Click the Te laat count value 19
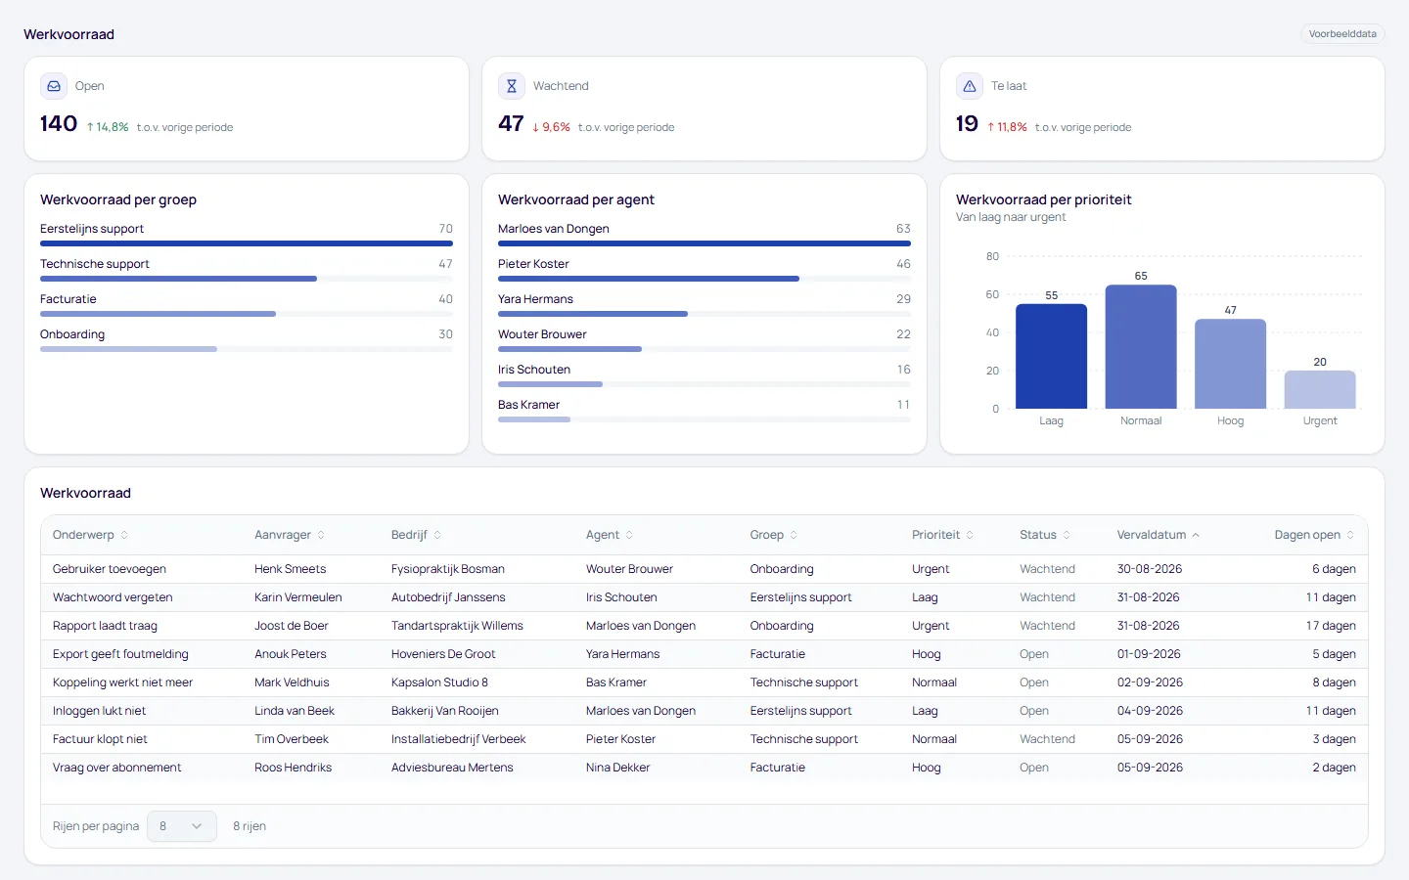Image resolution: width=1409 pixels, height=880 pixels. (x=967, y=124)
